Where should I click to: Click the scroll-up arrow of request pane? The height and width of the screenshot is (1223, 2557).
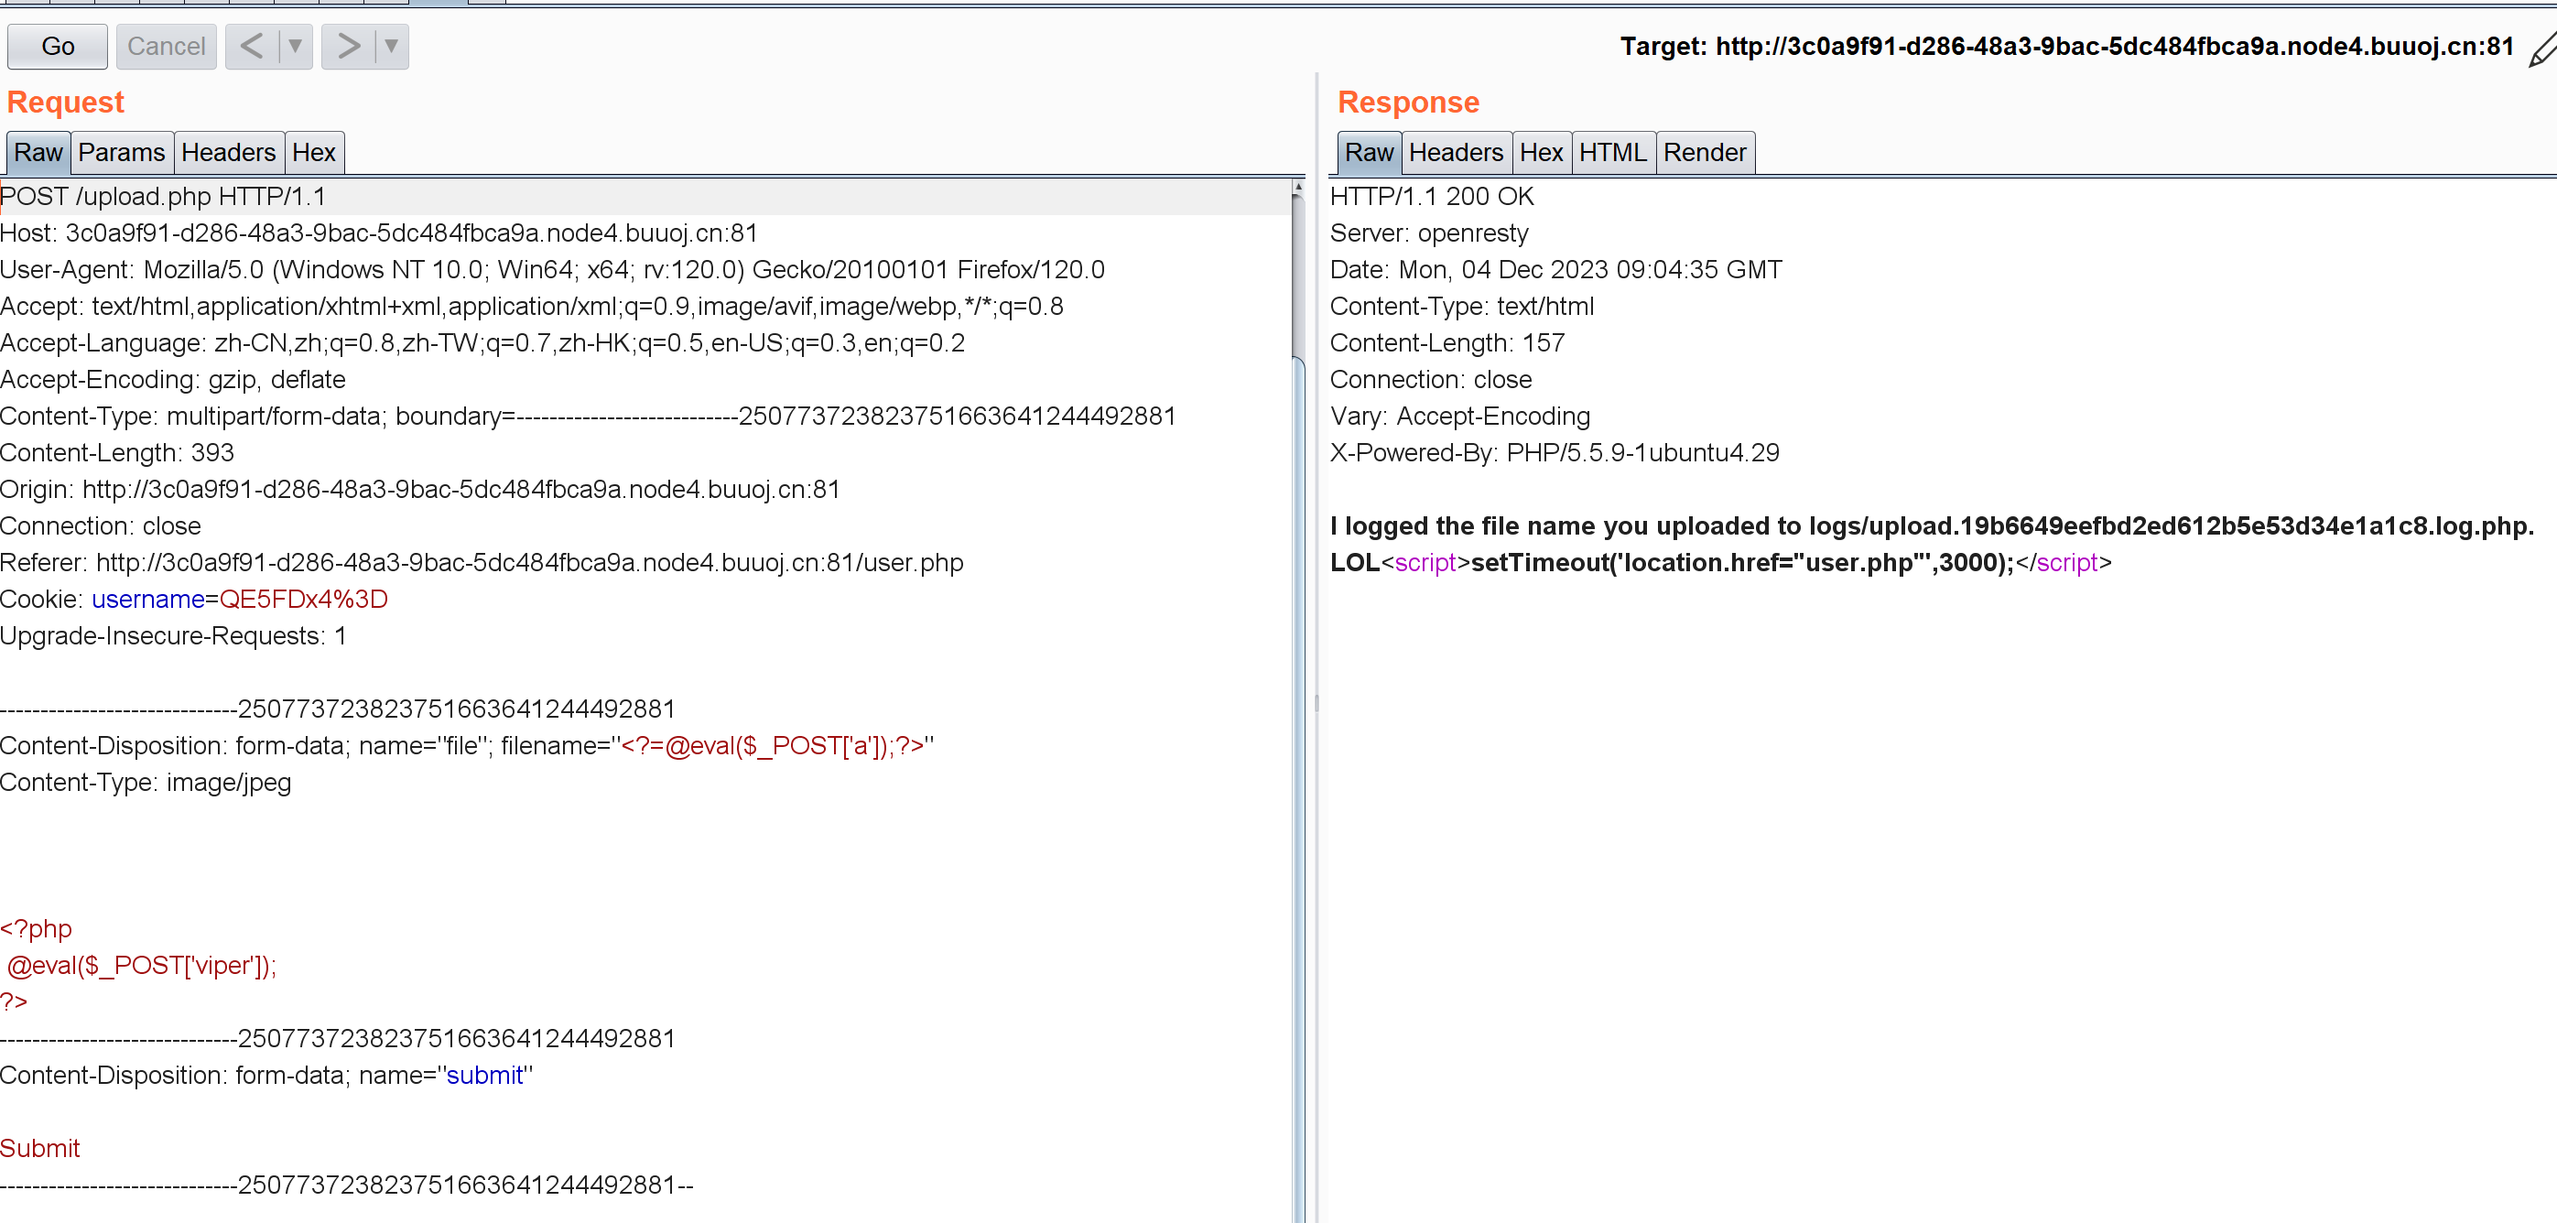(1297, 188)
